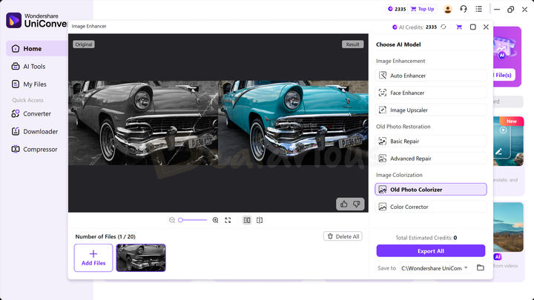Click the AI Tools icon in sidebar
534x300 pixels.
click(x=16, y=67)
